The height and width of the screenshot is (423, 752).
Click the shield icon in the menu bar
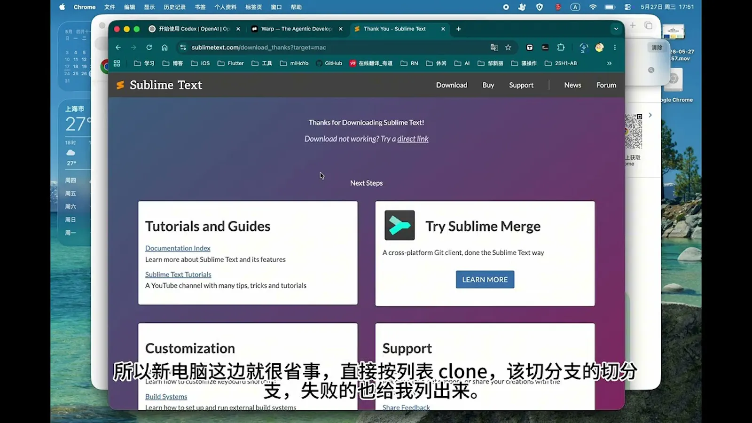[x=540, y=7]
